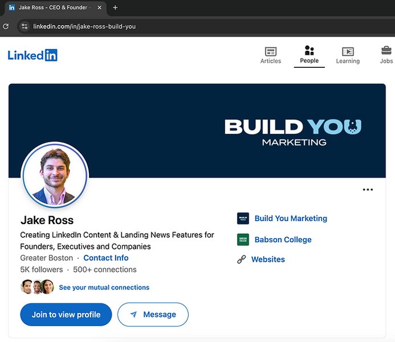
Task: Click the chain link icon beside Websites
Action: 241,259
